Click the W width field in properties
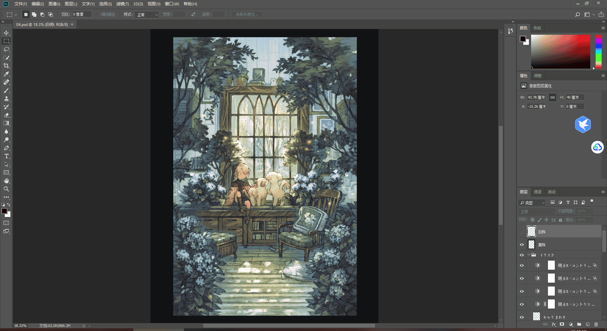The height and width of the screenshot is (331, 607). pyautogui.click(x=536, y=97)
